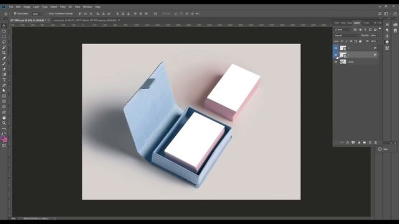The width and height of the screenshot is (399, 224).
Task: Add a layer style with the bottom fx icon
Action: [348, 142]
